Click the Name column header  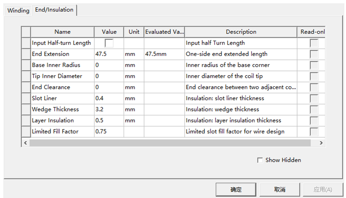pyautogui.click(x=62, y=32)
